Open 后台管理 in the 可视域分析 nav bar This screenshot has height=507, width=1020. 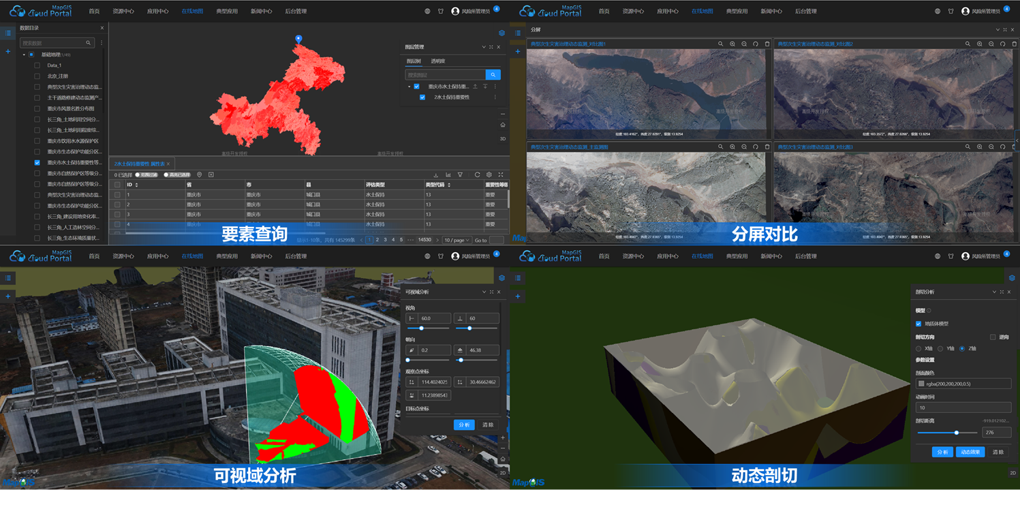296,256
